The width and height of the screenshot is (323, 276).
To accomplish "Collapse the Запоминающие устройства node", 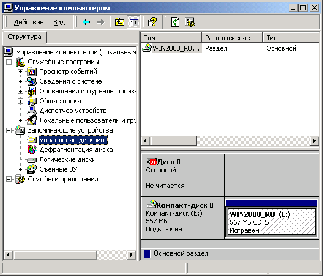I will 9,130.
